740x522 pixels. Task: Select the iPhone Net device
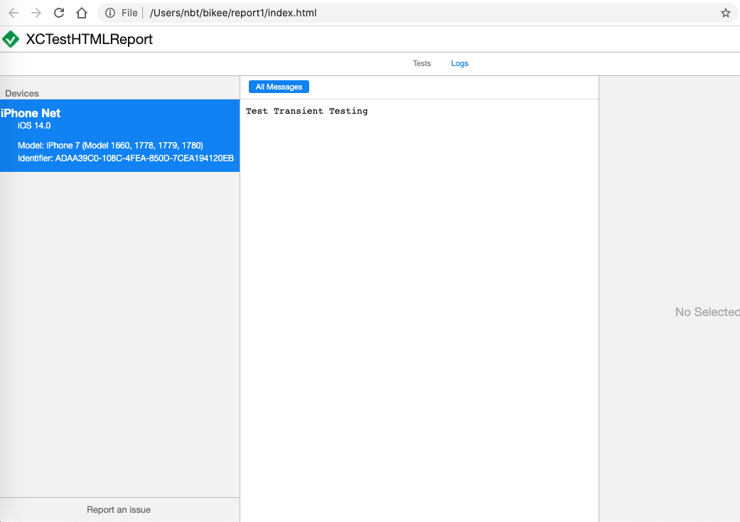(120, 136)
